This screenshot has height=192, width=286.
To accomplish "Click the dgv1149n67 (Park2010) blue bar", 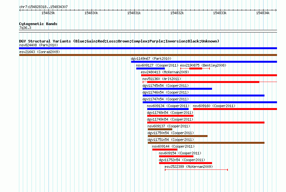I will [204, 62].
